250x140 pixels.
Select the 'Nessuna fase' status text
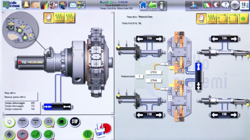145,17
